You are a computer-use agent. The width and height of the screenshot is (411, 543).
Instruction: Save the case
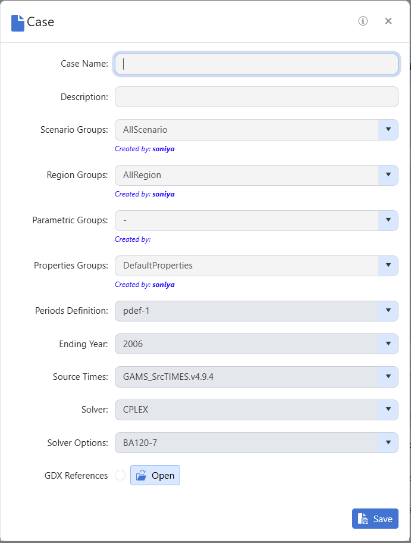375,519
